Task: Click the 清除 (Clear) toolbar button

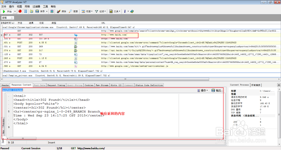Action: [62, 11]
